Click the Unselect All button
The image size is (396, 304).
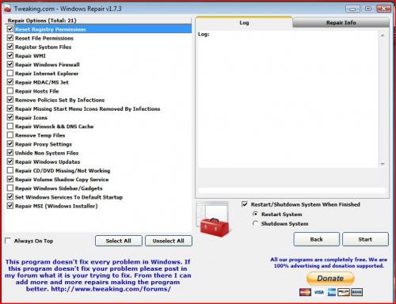(169, 241)
